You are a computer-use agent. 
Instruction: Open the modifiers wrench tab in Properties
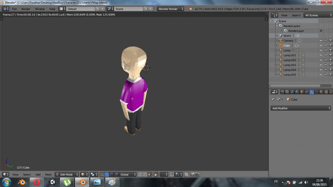[x=311, y=92]
